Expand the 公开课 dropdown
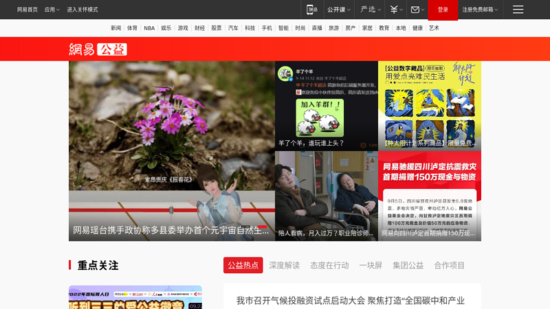Image resolution: width=550 pixels, height=309 pixels. click(x=338, y=10)
